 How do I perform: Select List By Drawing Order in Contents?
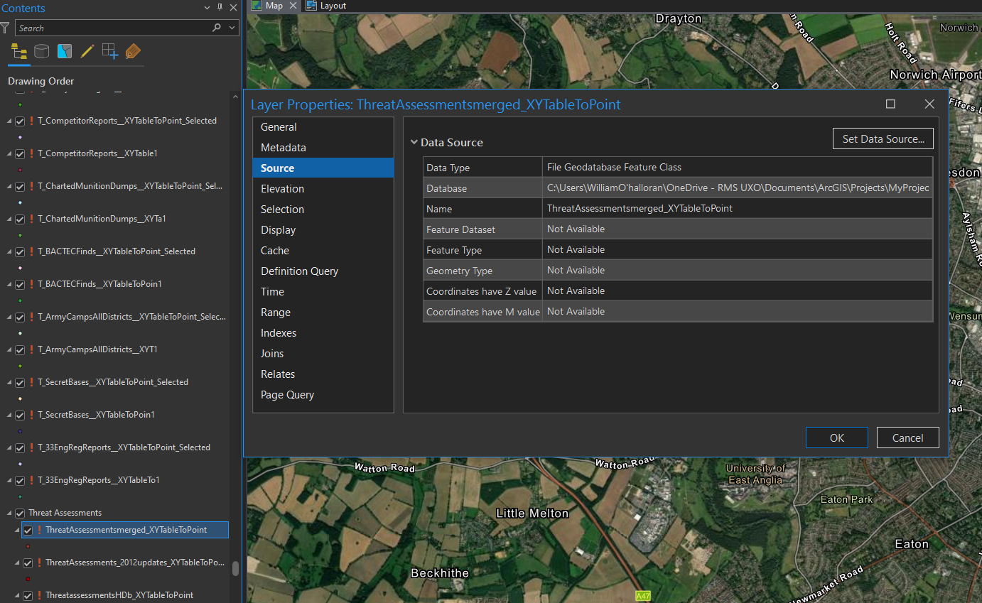pos(18,51)
